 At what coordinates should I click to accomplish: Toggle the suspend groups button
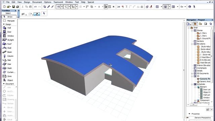click(x=106, y=7)
